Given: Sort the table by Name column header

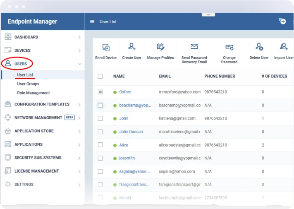Looking at the screenshot, I should 119,76.
